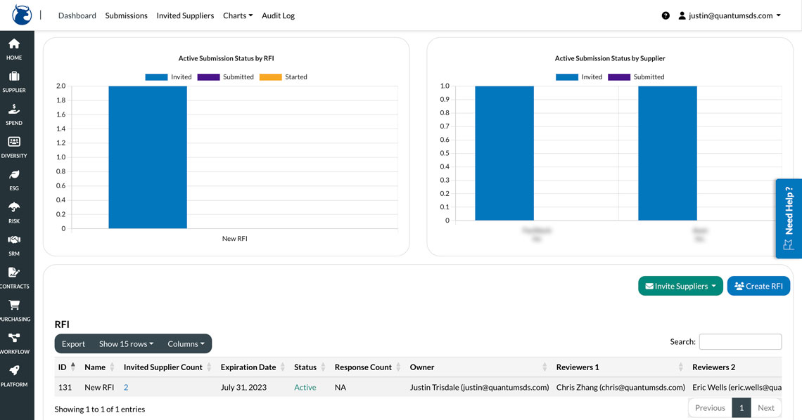
Task: Switch to the Submissions page
Action: tap(126, 15)
